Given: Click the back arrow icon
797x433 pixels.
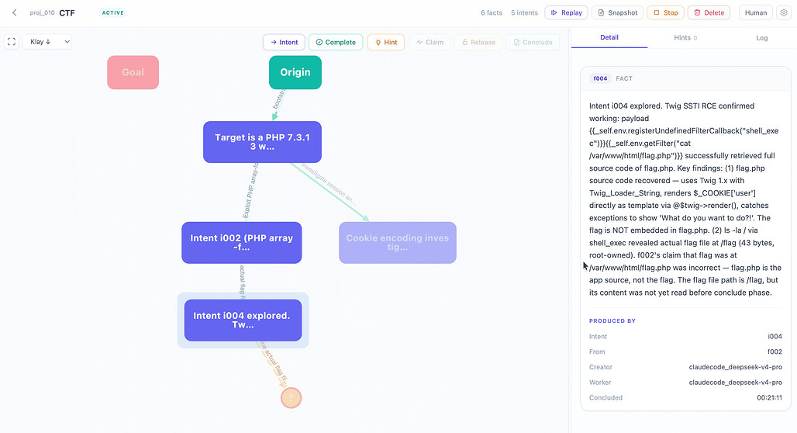Looking at the screenshot, I should 14,12.
